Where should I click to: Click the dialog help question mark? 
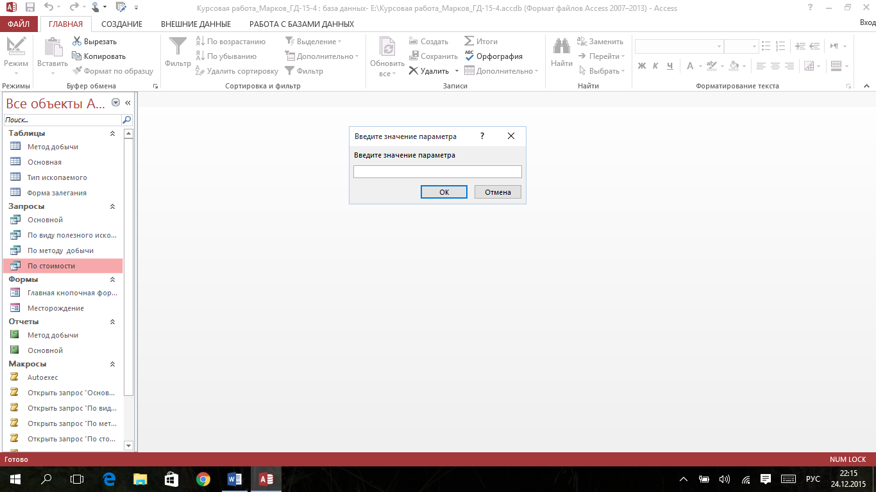482,136
